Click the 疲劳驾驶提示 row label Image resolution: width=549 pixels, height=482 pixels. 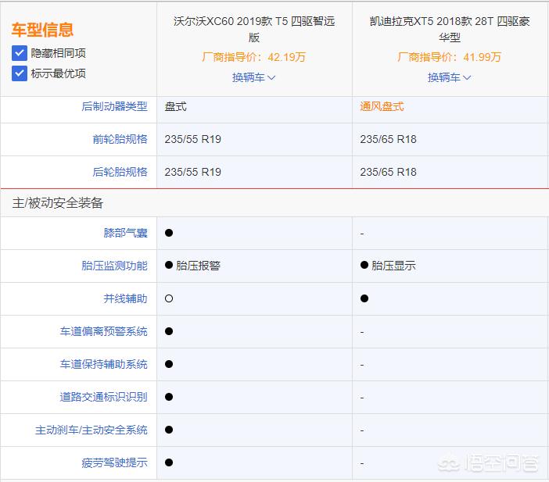(114, 462)
